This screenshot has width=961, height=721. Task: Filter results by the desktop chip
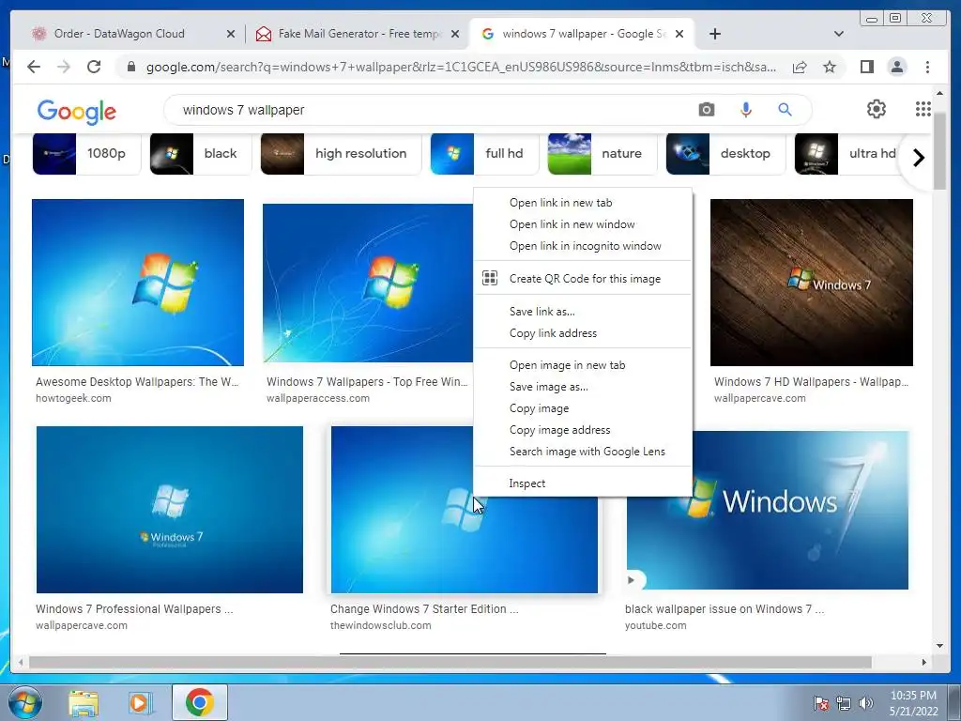point(725,153)
